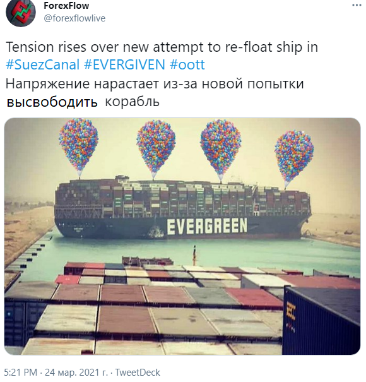
Task: Click the 5:21 PM timestamp
Action: point(21,373)
